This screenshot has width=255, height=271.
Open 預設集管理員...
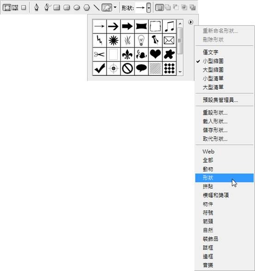pyautogui.click(x=220, y=100)
